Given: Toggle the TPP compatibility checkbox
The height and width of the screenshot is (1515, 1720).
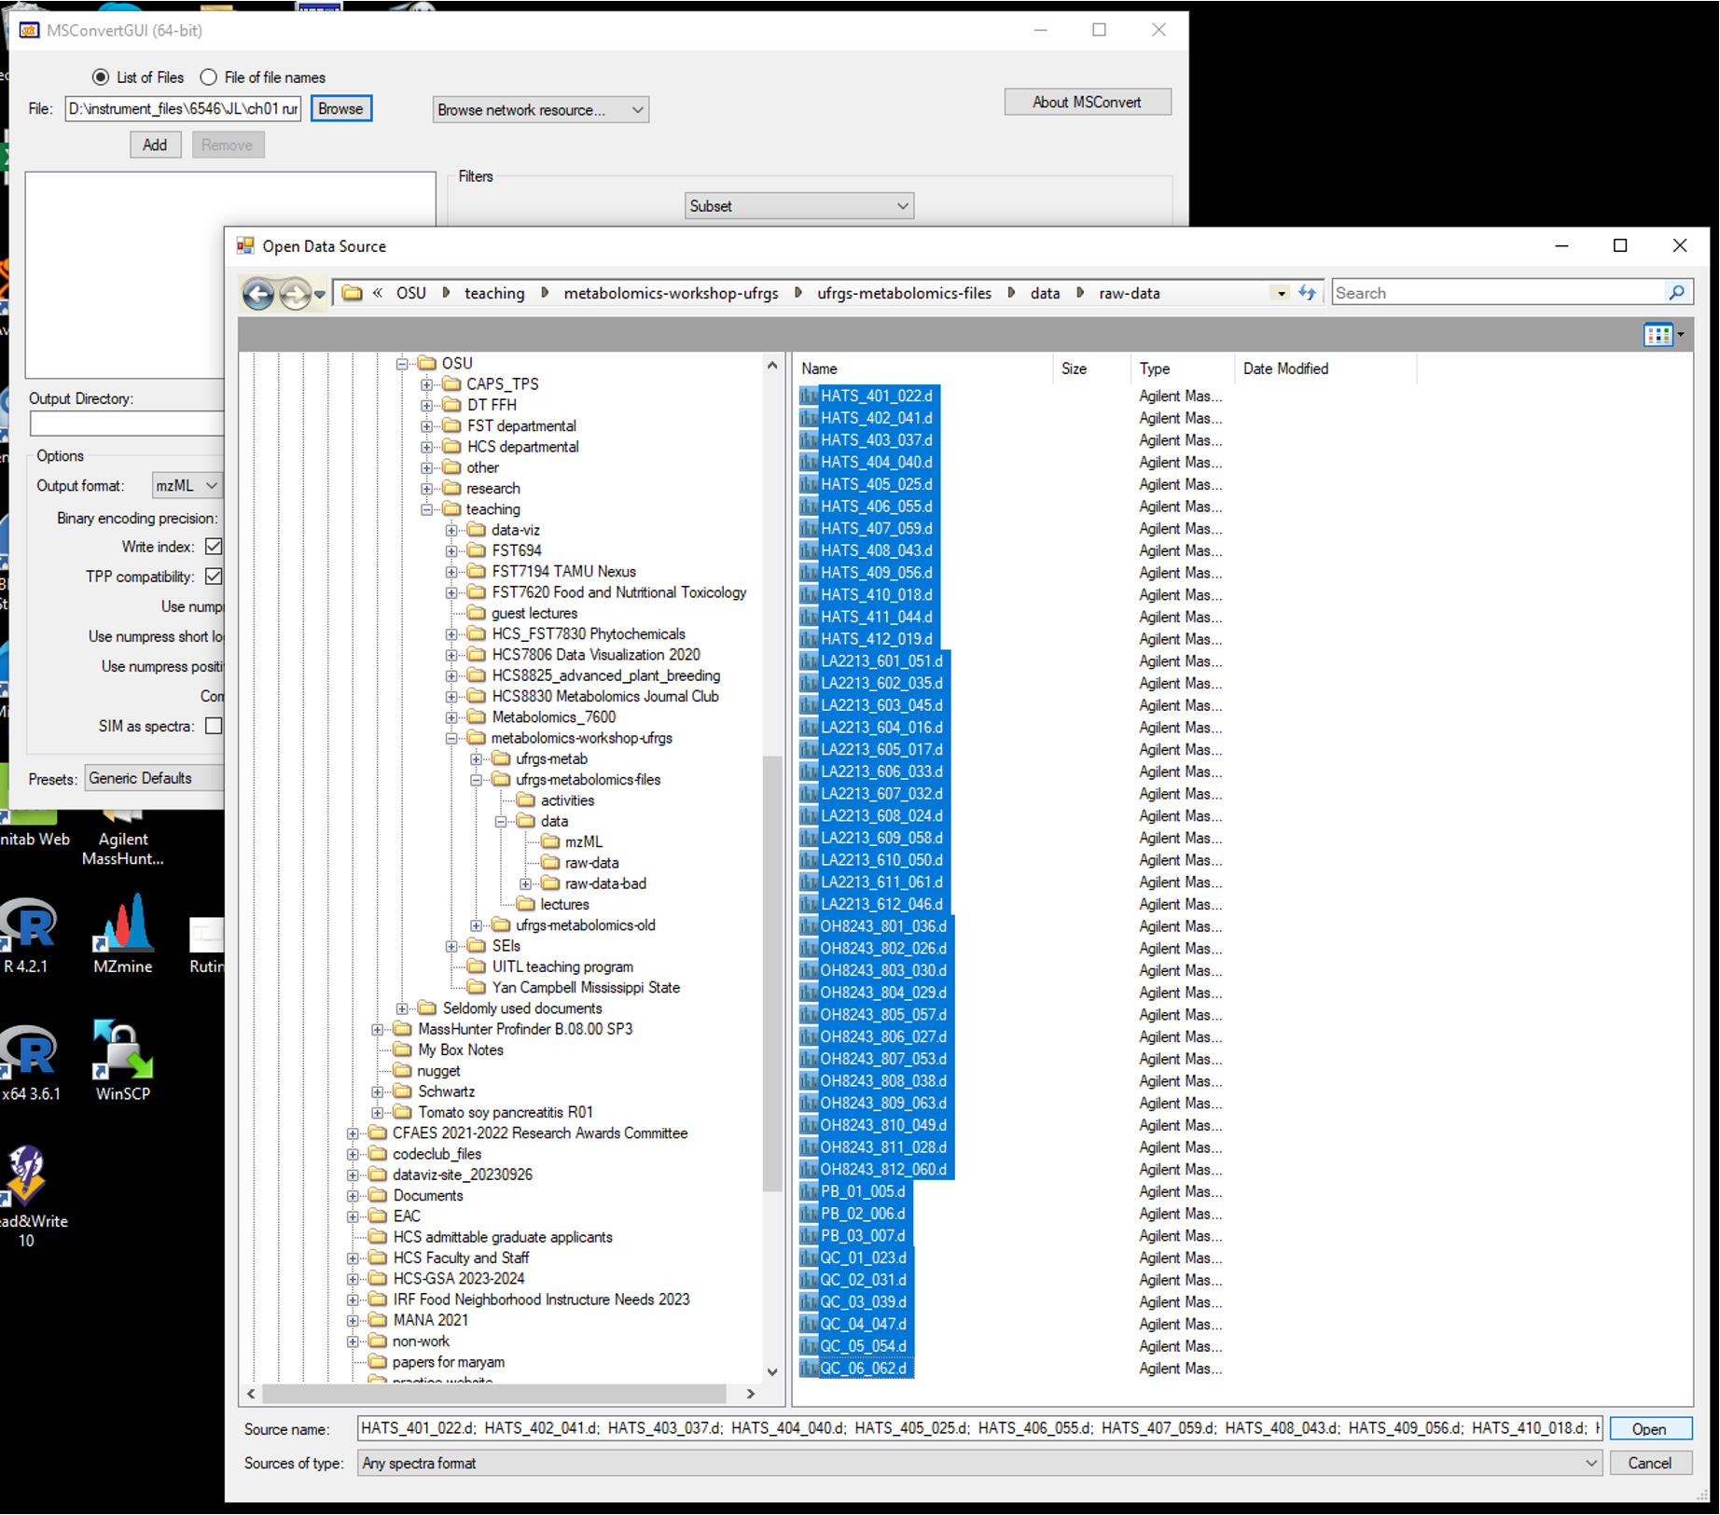Looking at the screenshot, I should point(214,577).
